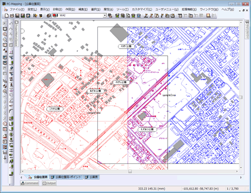Click the status bar coordinates 333.23 145.31 (mm)
Image resolution: width=251 pixels, height=193 pixels.
(x=152, y=188)
